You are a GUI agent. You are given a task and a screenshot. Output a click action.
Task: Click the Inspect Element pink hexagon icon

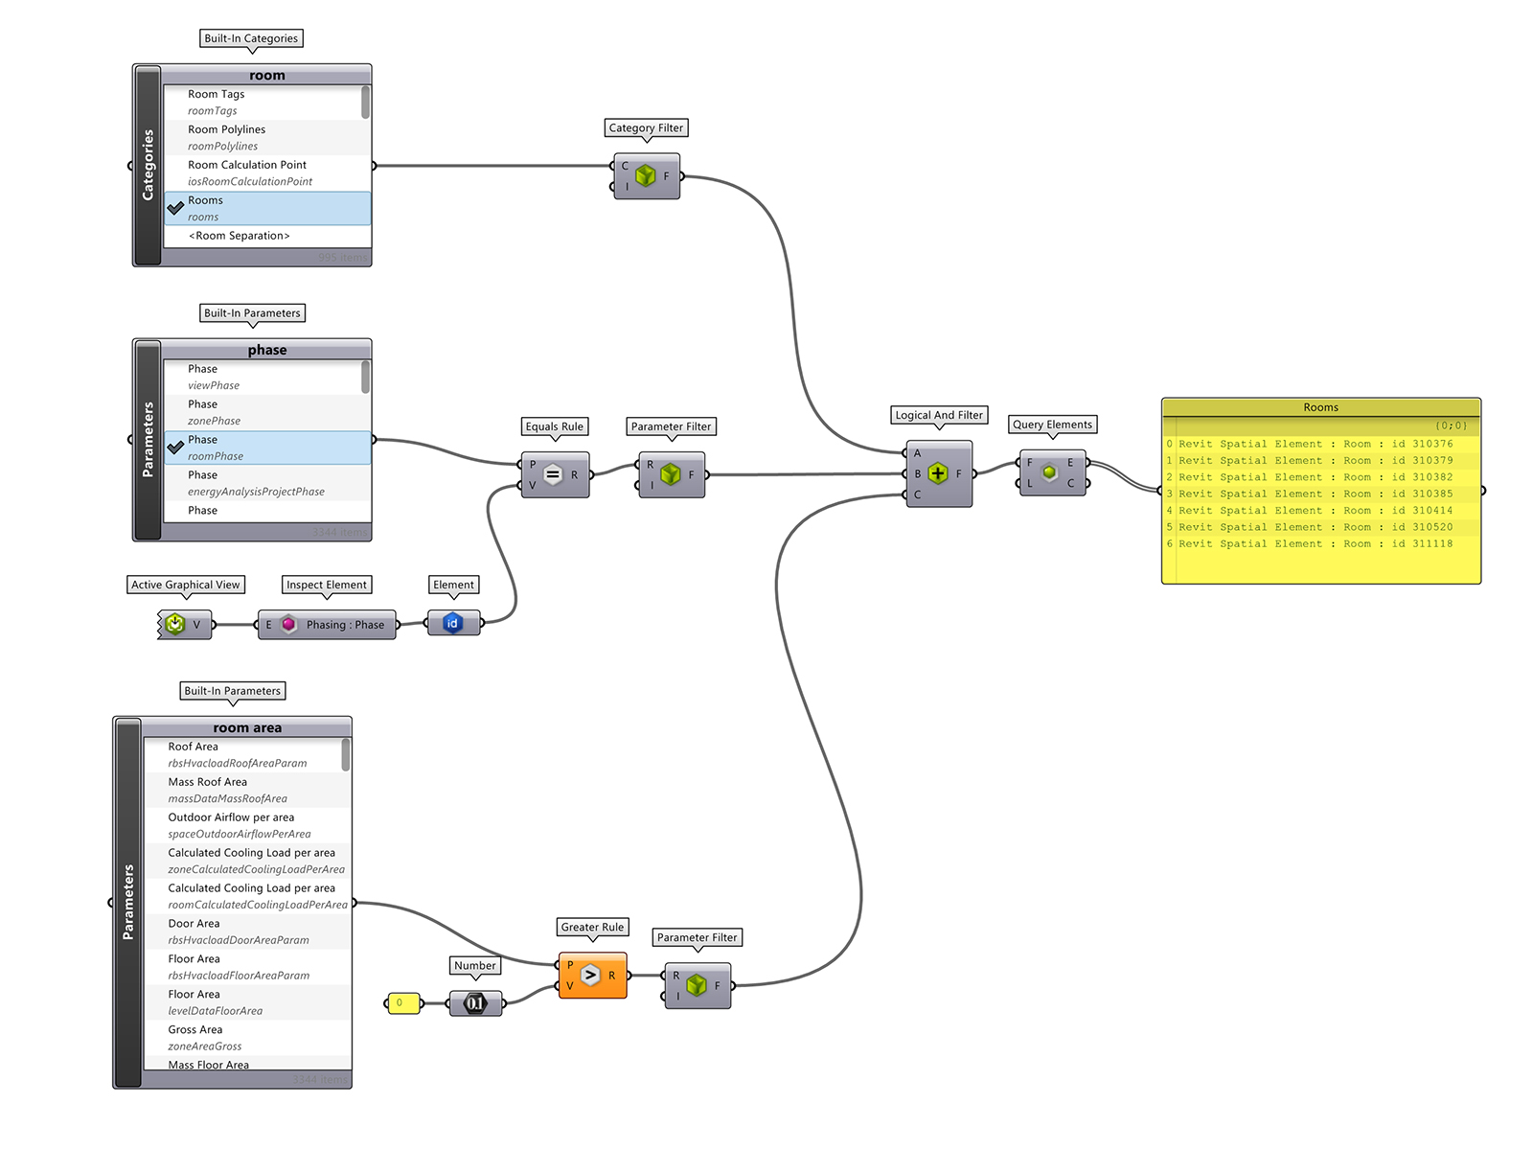click(x=288, y=625)
